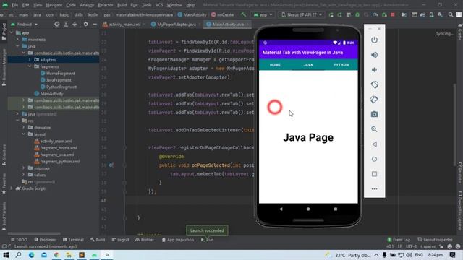Open the Build menu

pos(122,5)
